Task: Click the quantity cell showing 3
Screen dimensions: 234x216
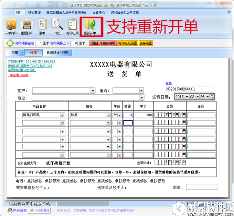Action: (x=128, y=115)
